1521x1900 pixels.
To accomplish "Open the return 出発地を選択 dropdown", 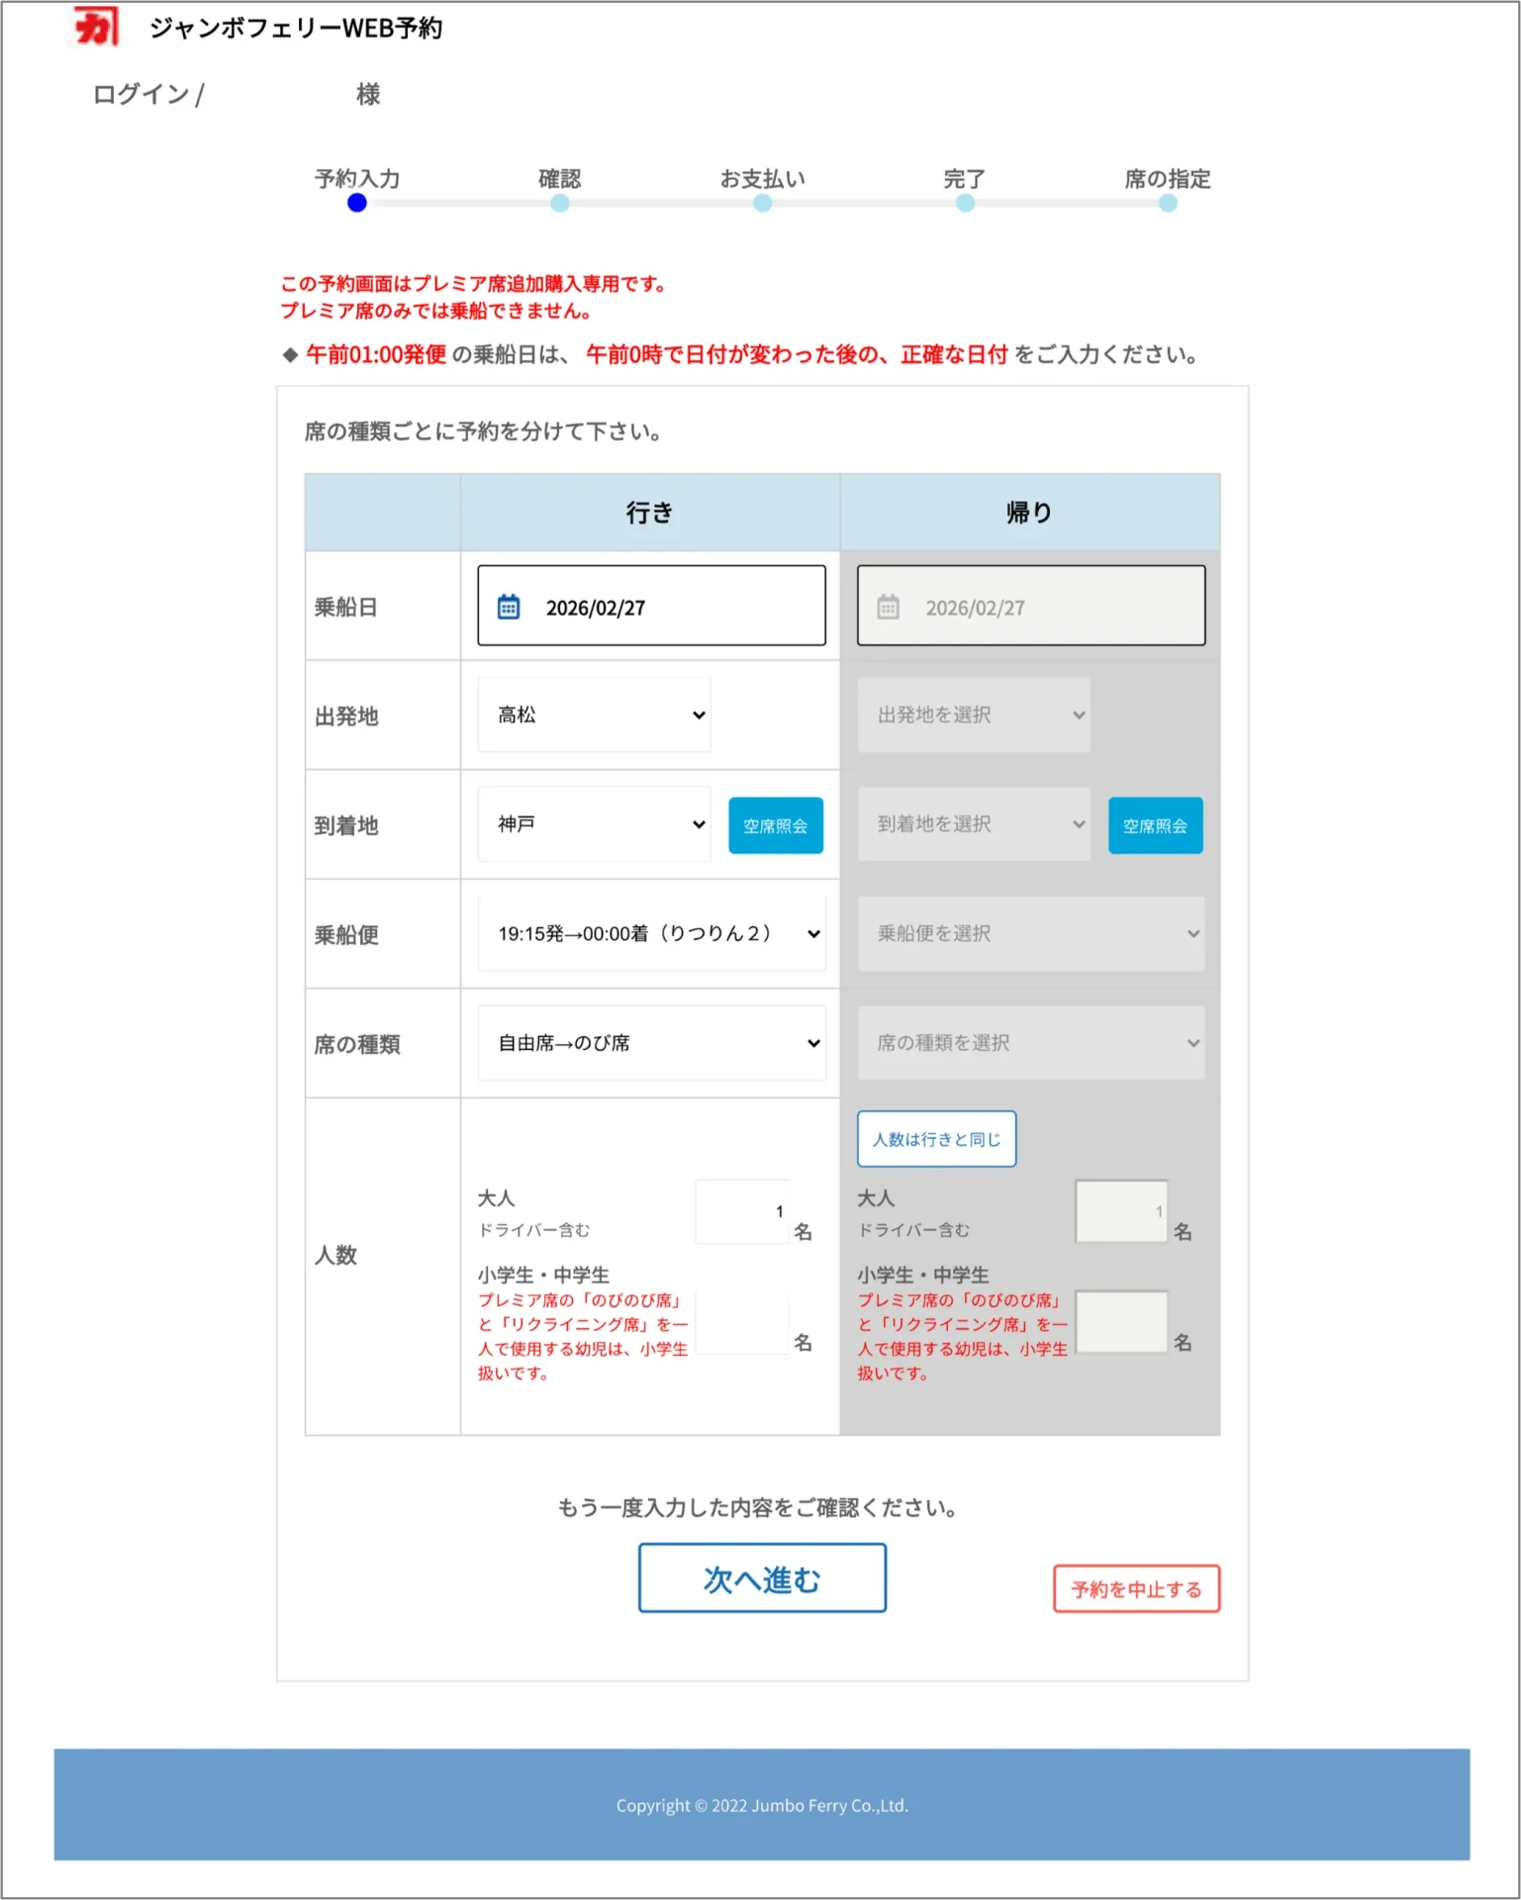I will 973,714.
